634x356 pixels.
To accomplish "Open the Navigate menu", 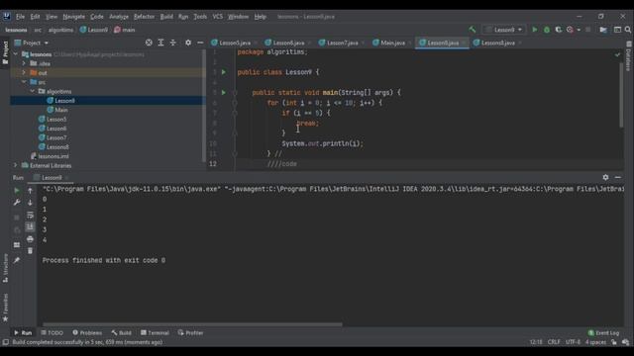I will tap(74, 17).
